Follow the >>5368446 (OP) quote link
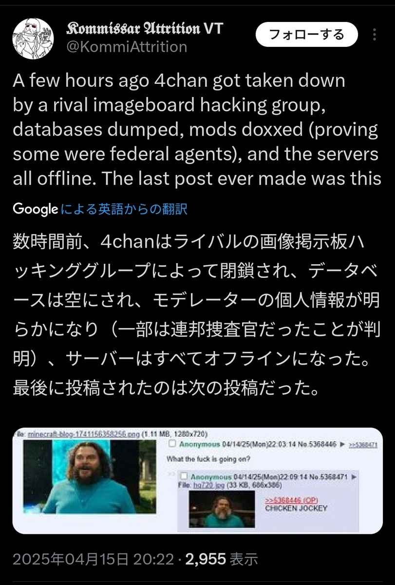 [291, 501]
